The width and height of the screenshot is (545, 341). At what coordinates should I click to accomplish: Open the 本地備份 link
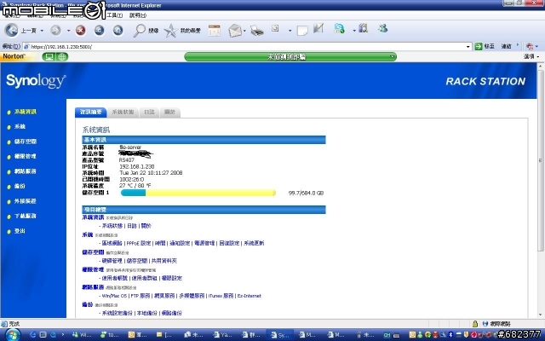[x=147, y=313]
